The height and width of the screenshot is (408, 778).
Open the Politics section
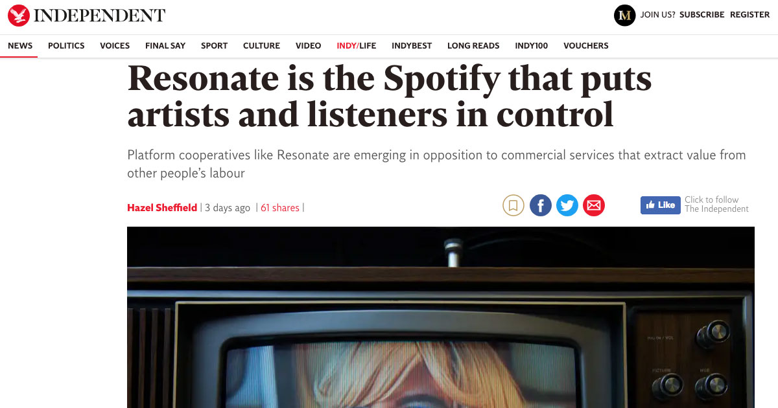point(66,45)
